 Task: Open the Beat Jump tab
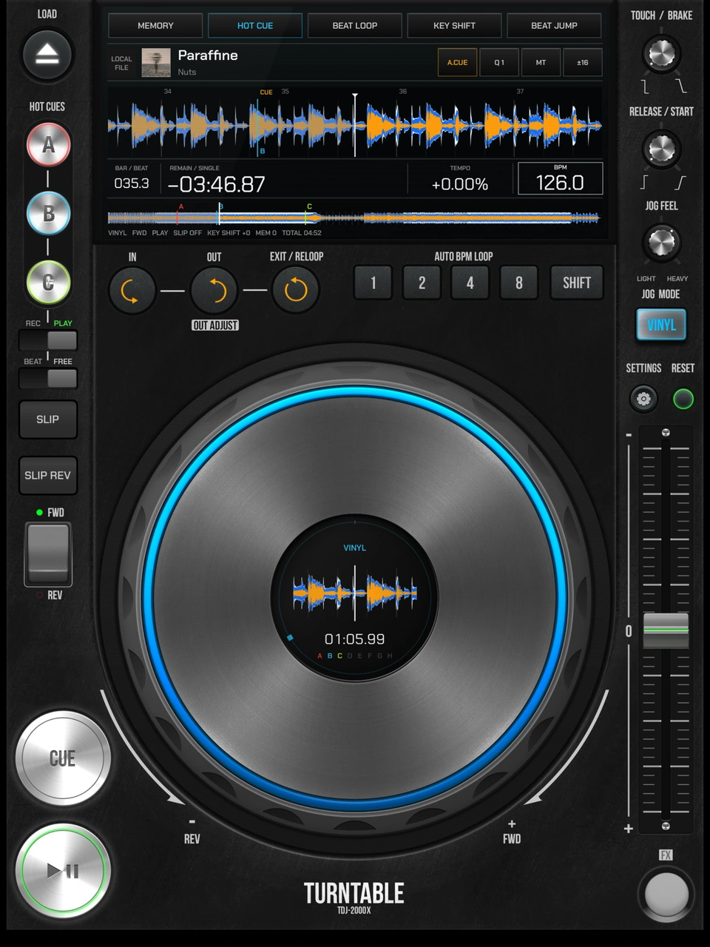pyautogui.click(x=554, y=25)
